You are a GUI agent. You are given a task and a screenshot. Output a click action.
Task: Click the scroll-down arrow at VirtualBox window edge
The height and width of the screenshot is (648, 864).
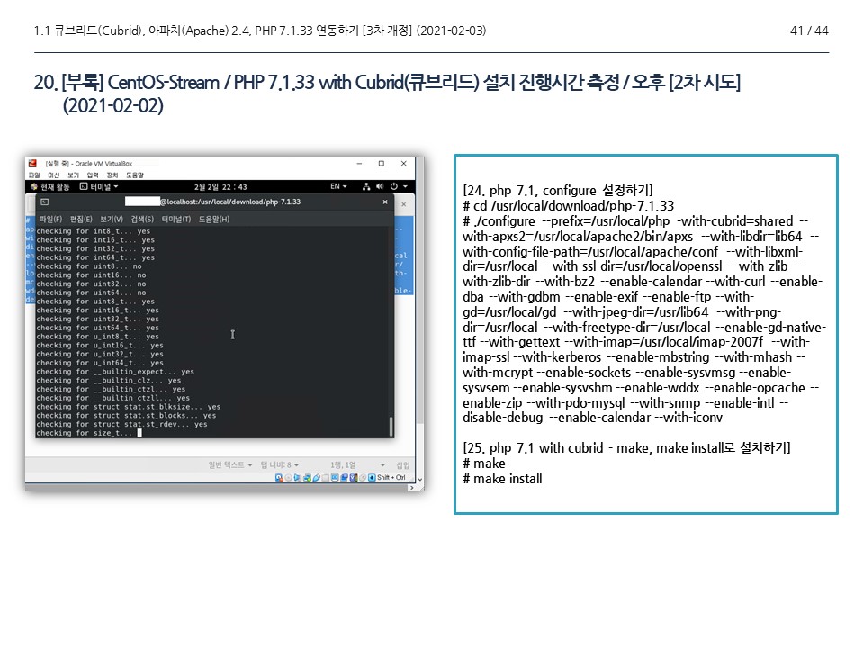[420, 480]
